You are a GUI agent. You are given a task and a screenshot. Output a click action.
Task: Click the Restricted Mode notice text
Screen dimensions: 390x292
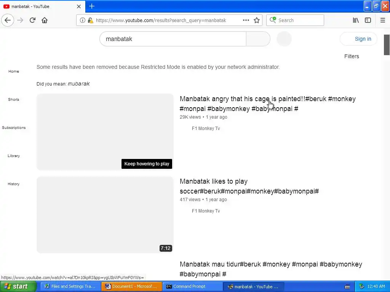tap(158, 67)
